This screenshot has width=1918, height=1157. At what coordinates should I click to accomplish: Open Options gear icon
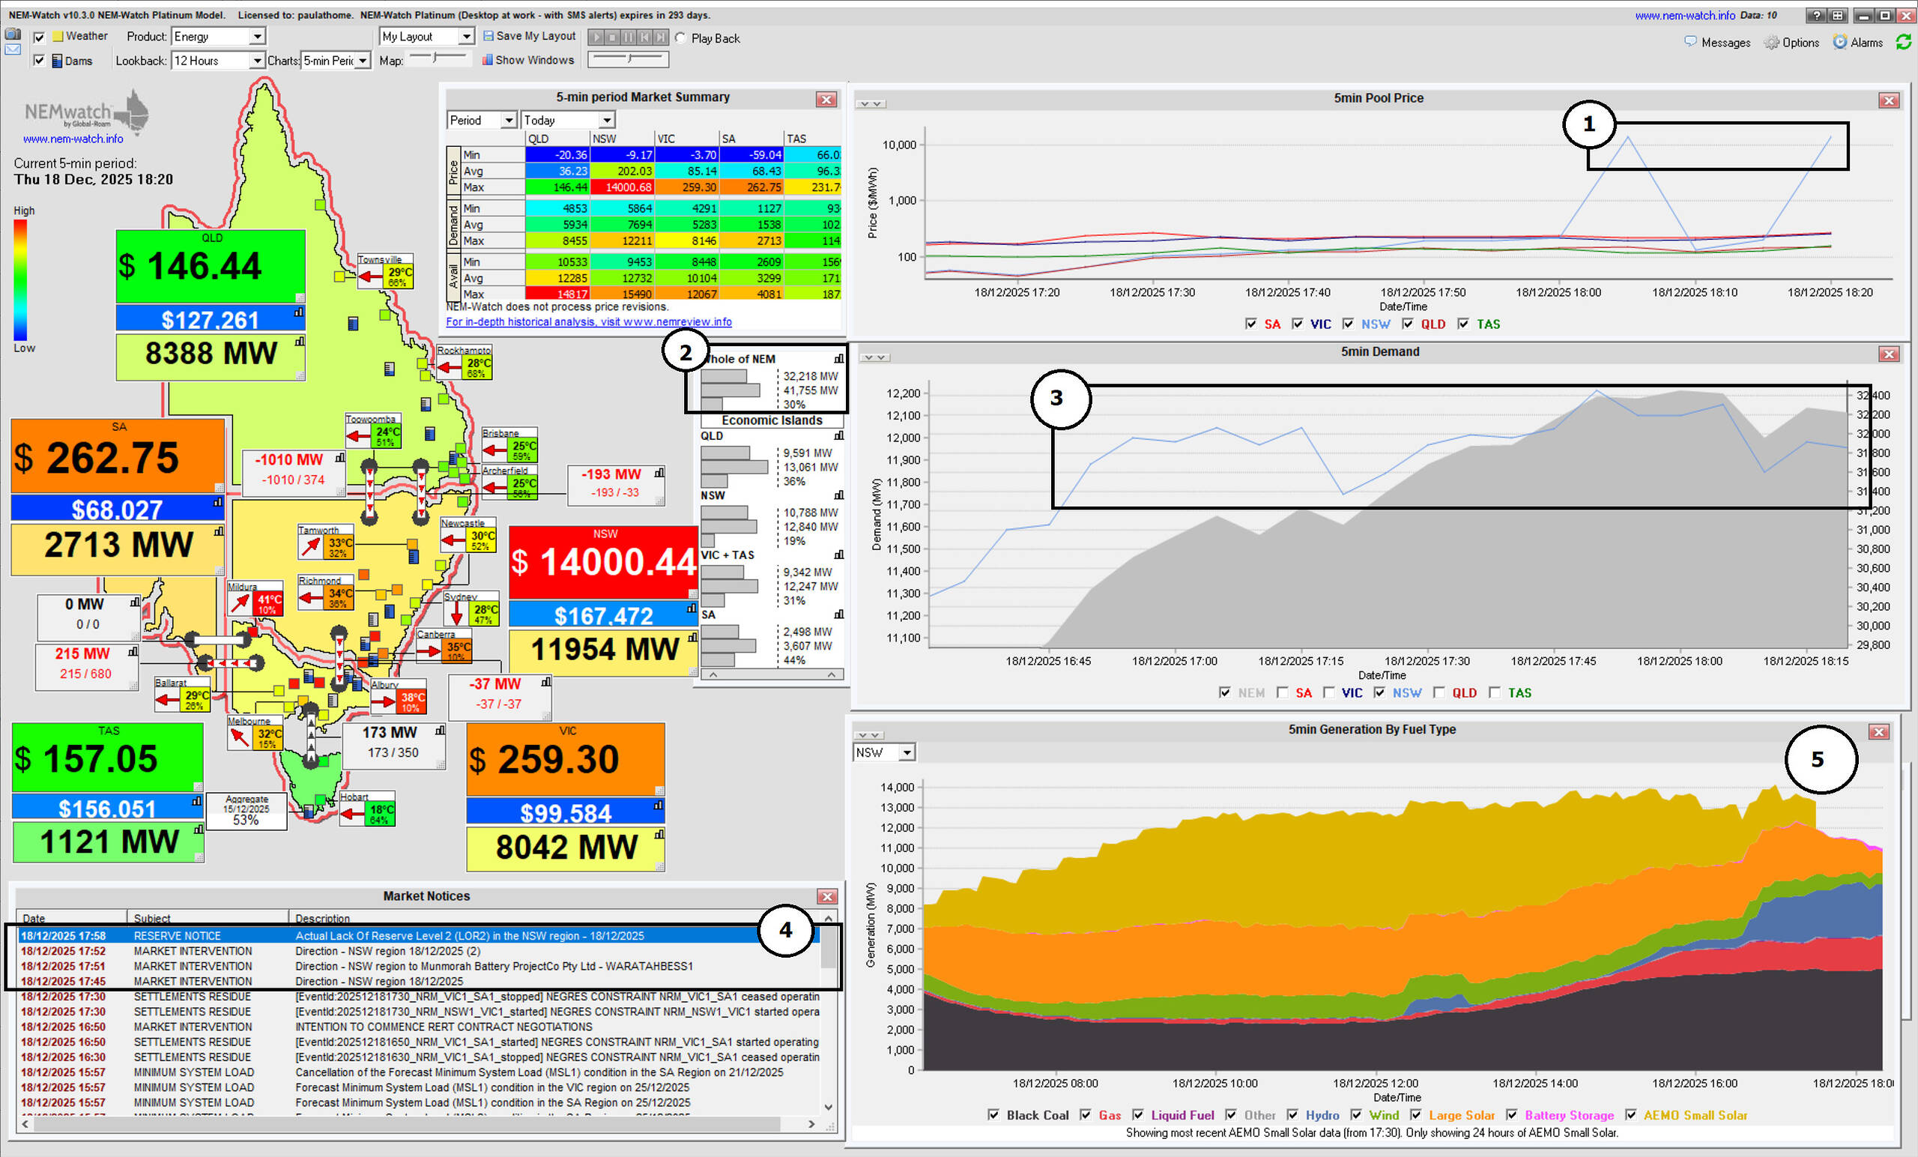1772,43
